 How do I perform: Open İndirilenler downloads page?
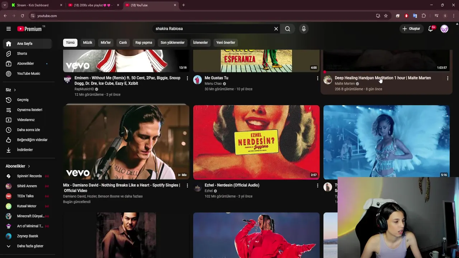[x=27, y=150]
